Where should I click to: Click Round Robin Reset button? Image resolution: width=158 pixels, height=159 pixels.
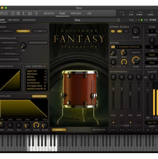coord(10,59)
